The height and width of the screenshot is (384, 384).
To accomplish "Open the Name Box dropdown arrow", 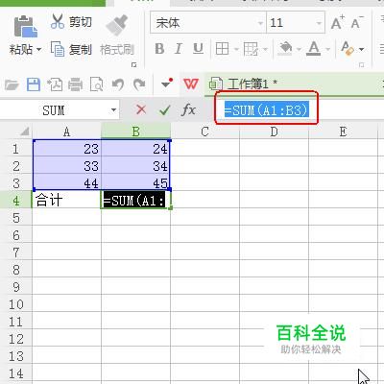I will point(113,110).
